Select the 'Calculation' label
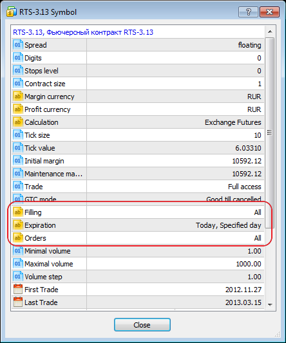 tap(41, 122)
